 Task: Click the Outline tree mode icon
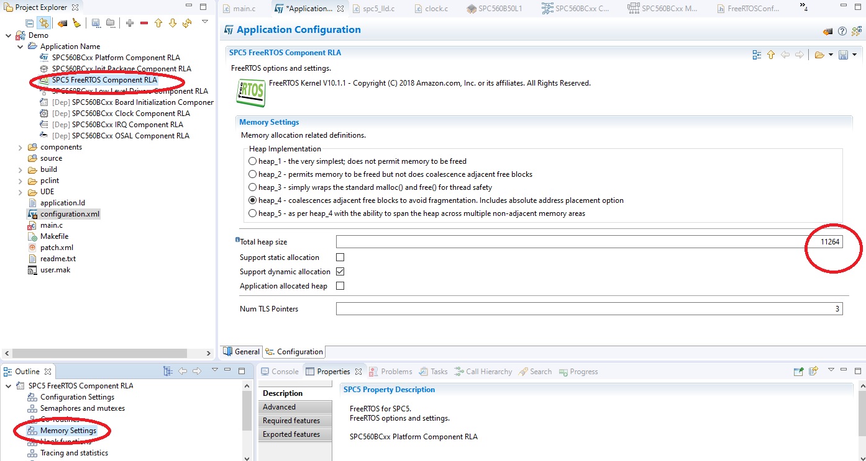point(168,371)
